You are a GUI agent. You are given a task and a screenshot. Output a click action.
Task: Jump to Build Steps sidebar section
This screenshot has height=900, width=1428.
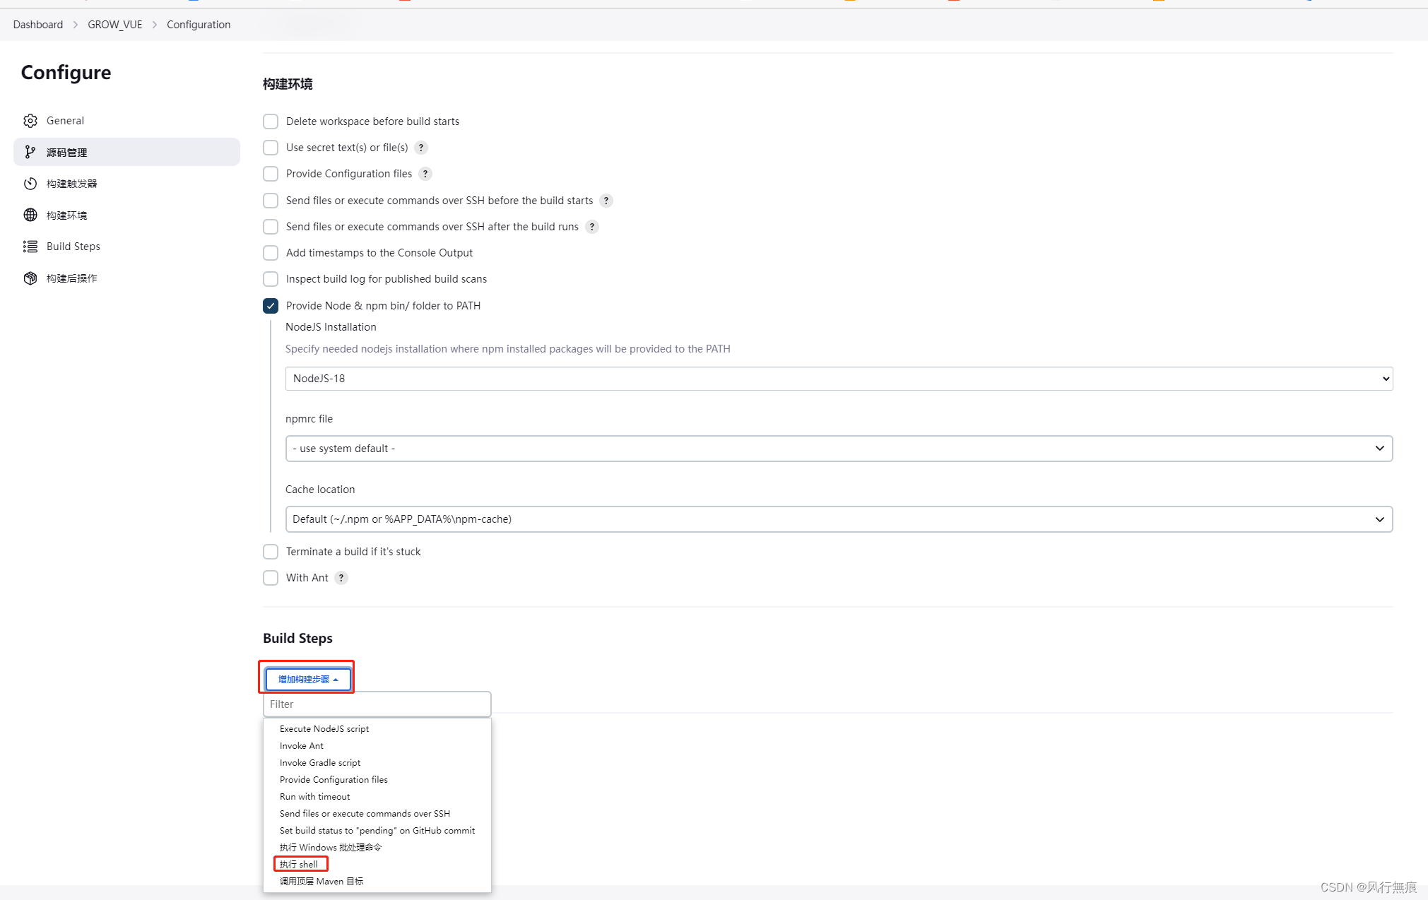tap(126, 247)
